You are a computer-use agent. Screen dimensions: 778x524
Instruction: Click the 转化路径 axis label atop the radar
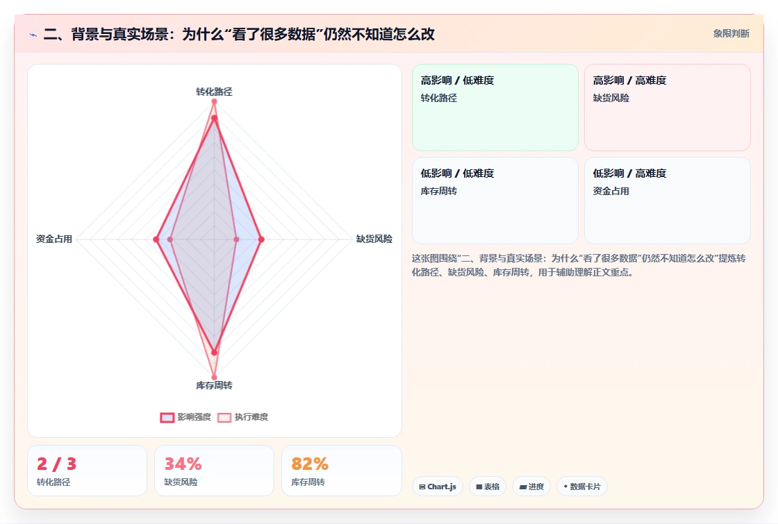point(214,92)
